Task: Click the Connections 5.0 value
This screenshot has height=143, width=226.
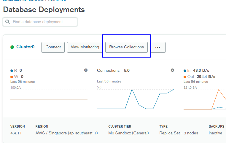Action: 127,71
